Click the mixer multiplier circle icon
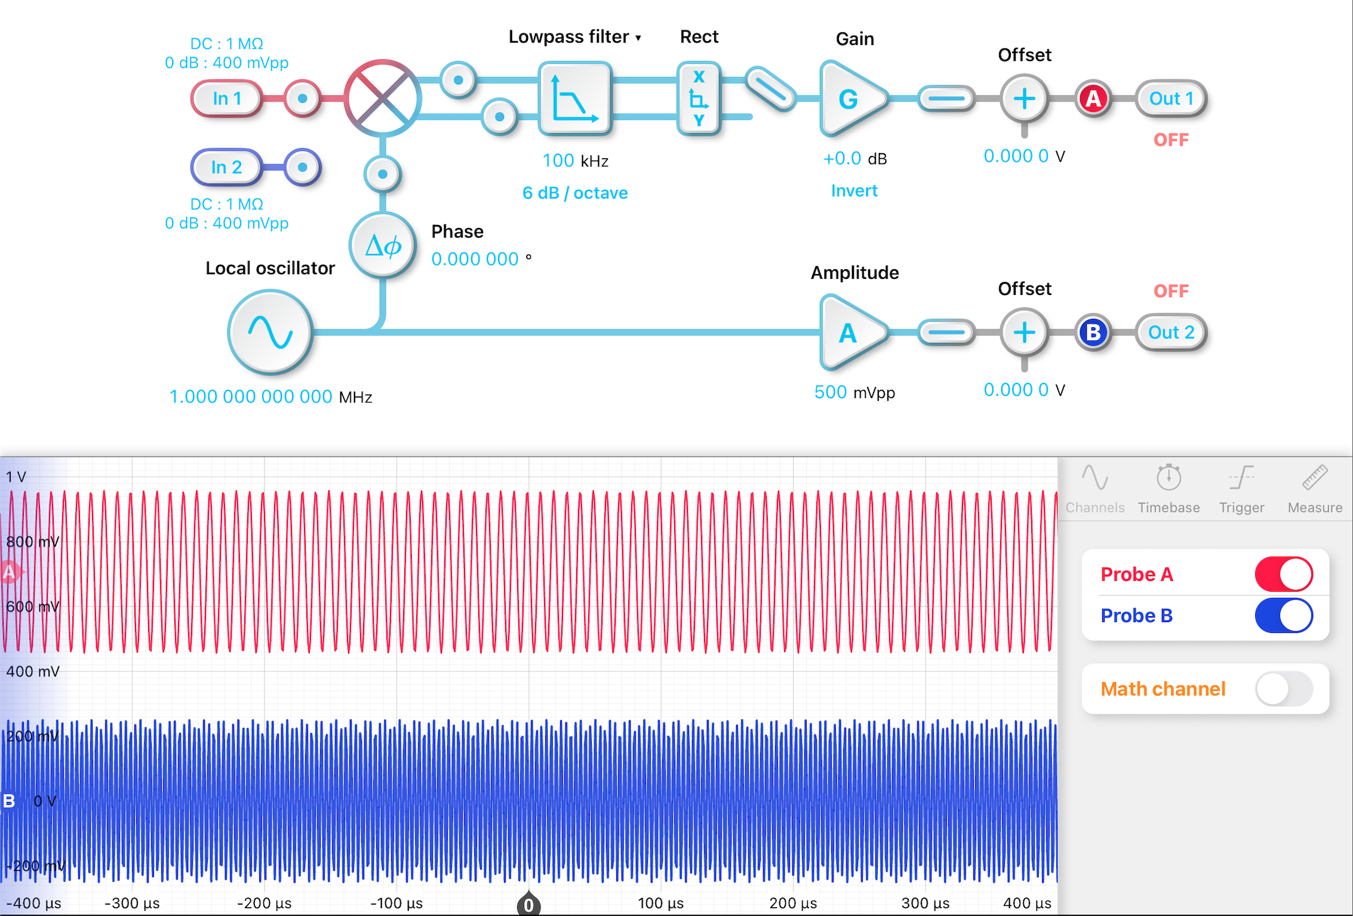 coord(382,97)
